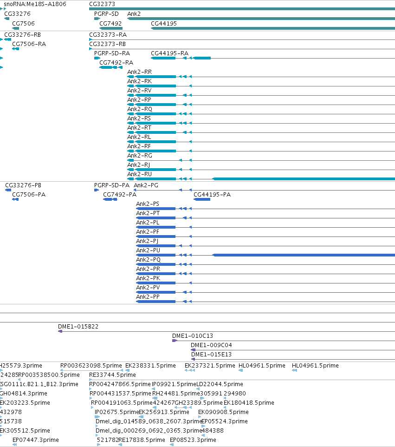Select protein Ank2-PV
This screenshot has height=447, width=395.
tap(148, 287)
